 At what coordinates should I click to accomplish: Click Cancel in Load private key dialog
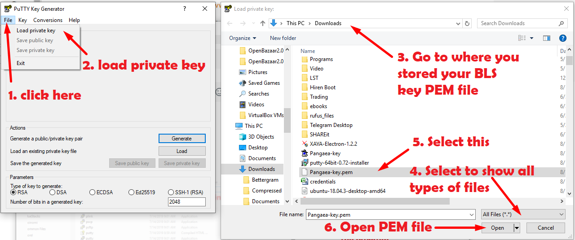pyautogui.click(x=546, y=228)
